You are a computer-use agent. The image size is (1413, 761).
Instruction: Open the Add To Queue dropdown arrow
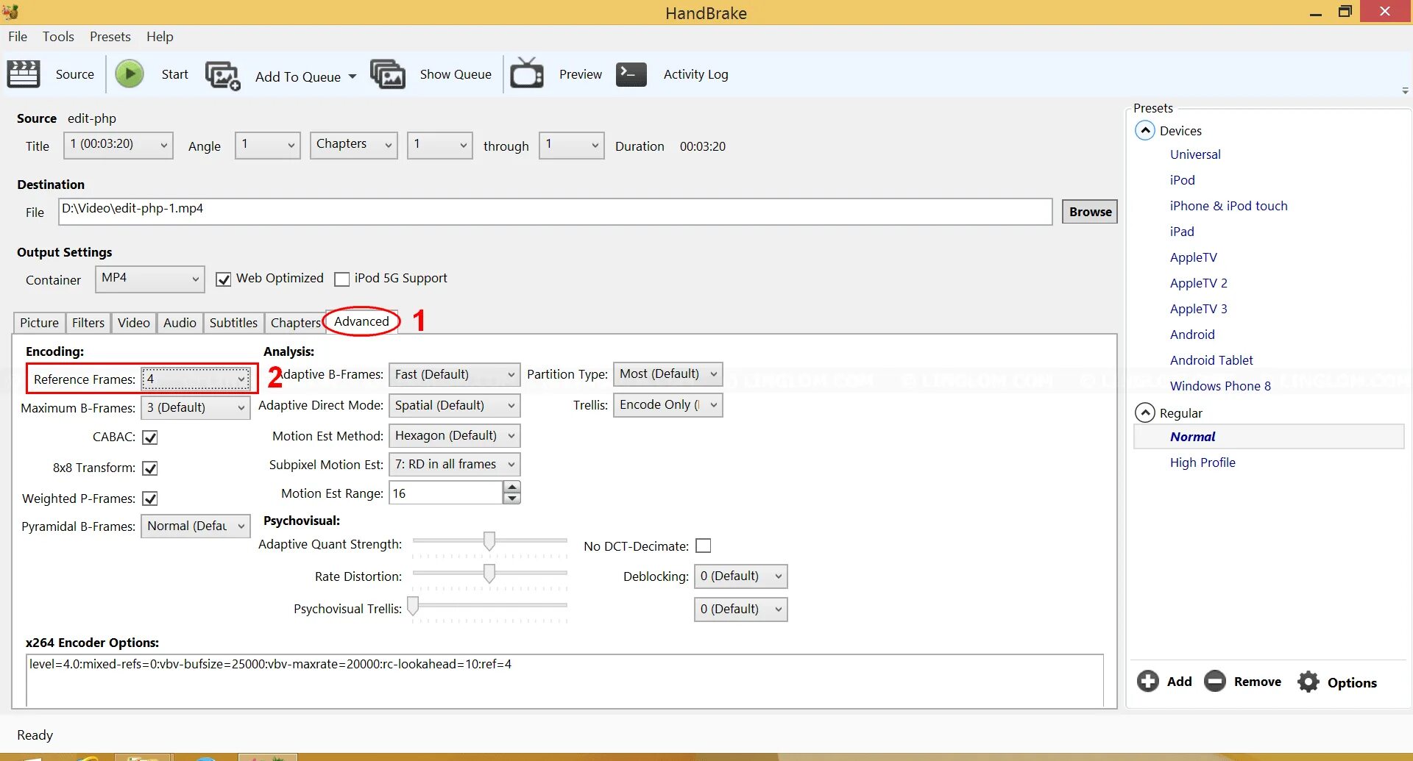pyautogui.click(x=353, y=76)
